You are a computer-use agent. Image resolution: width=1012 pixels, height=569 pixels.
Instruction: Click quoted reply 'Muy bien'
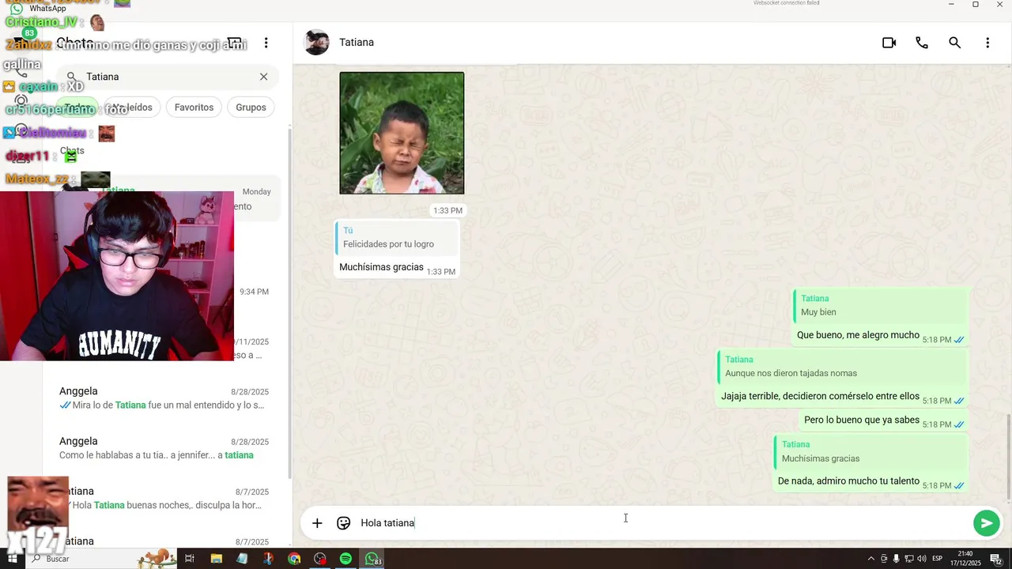(x=880, y=305)
